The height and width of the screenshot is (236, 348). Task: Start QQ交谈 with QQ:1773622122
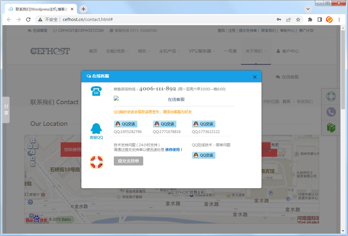[x=204, y=124]
